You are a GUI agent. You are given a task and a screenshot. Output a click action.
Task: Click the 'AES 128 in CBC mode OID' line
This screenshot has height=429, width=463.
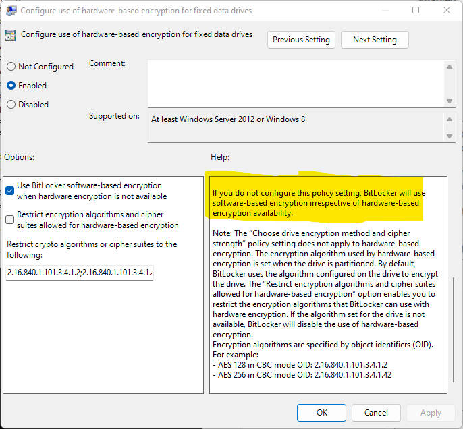coord(300,365)
